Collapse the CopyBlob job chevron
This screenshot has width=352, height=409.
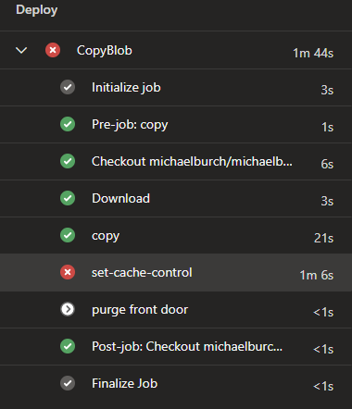tap(21, 50)
